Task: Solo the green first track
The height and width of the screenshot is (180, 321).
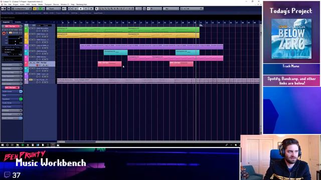Action: [34, 28]
